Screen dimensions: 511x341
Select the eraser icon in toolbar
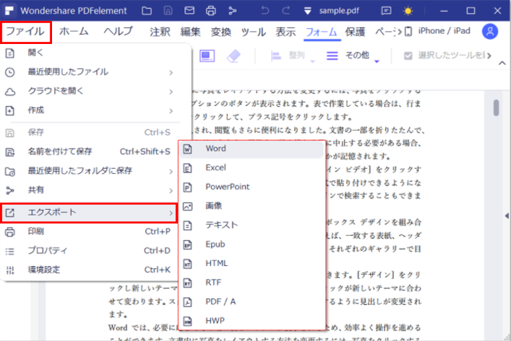click(233, 56)
